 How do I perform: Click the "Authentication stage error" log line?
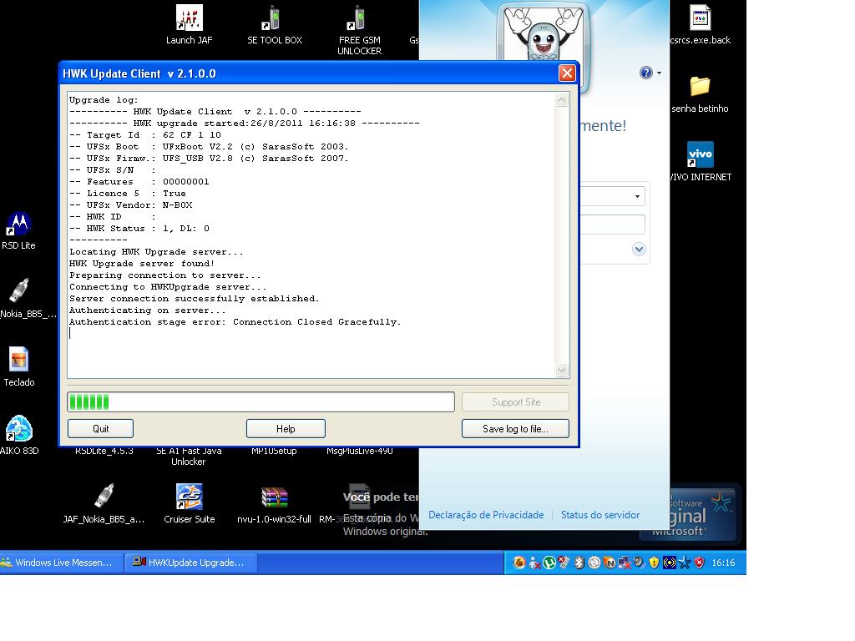235,321
